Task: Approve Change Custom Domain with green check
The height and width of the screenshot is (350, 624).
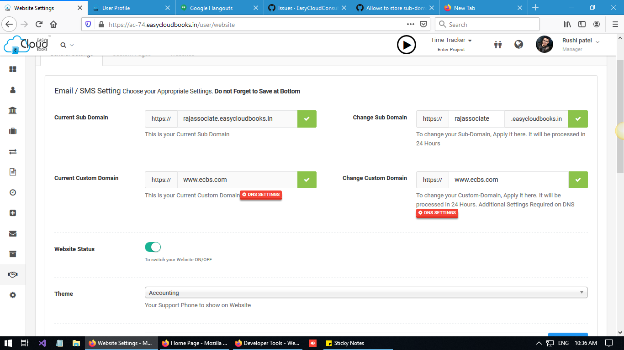Action: (x=578, y=180)
